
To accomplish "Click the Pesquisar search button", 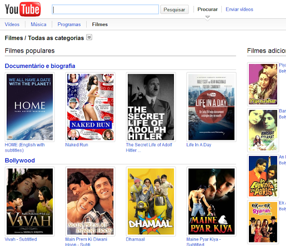I will 174,9.
